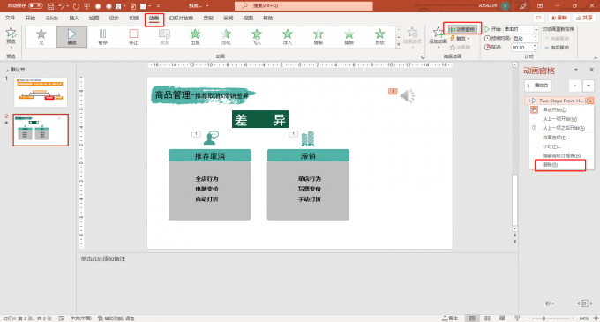This screenshot has height=322, width=600.
Task: Click the 备注 (Notes) status bar button
Action: 450,318
